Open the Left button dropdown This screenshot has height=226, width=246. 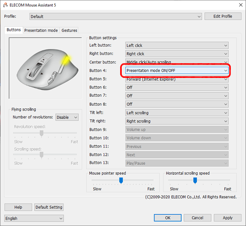click(177, 46)
